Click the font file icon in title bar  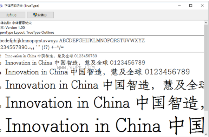click(x=1, y=6)
